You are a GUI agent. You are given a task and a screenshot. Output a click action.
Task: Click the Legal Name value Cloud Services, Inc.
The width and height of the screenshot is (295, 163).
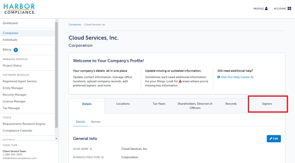135,149
